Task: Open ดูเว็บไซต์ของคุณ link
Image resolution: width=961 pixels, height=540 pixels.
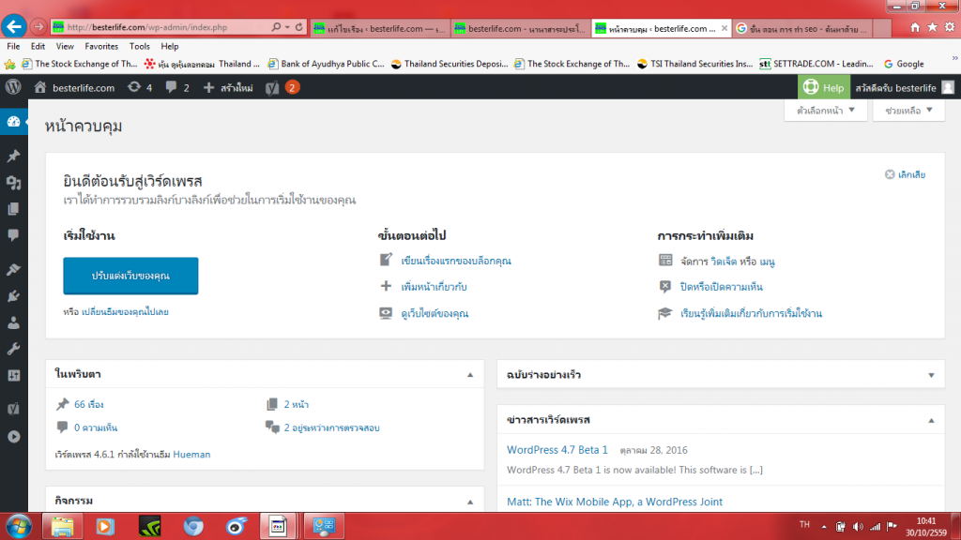Action: [x=435, y=313]
